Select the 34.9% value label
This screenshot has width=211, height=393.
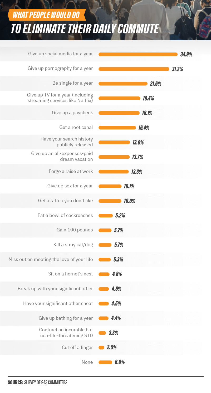click(x=186, y=55)
